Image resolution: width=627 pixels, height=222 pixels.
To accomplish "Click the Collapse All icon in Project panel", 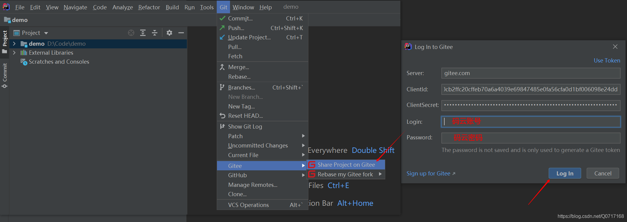I will pos(155,33).
